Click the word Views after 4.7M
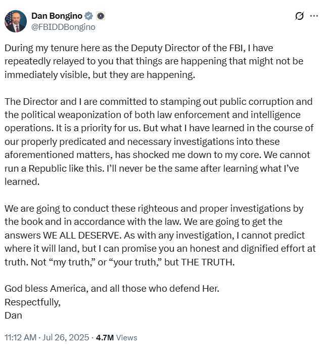Image resolution: width=325 pixels, height=351 pixels. click(x=127, y=337)
